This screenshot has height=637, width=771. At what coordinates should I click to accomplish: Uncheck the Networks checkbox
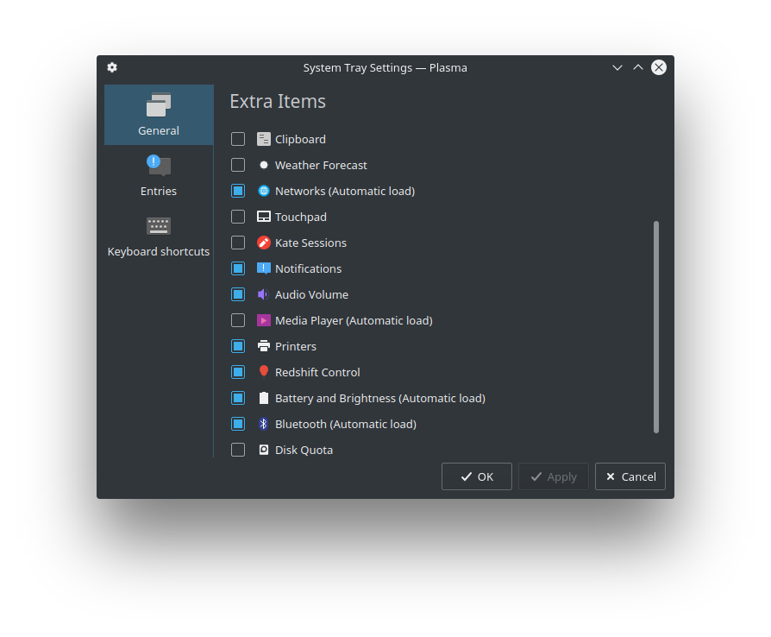(238, 191)
